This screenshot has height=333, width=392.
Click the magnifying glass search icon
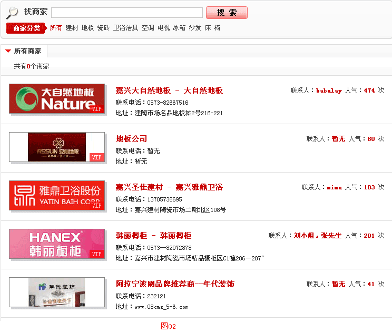click(12, 13)
